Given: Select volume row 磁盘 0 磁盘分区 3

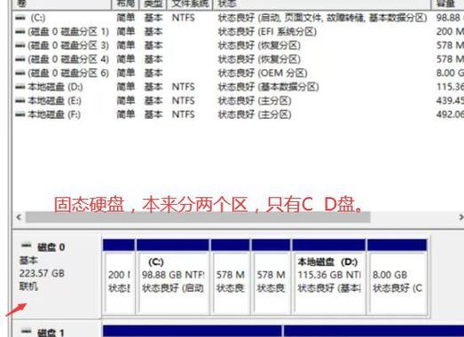Looking at the screenshot, I should (x=239, y=45).
